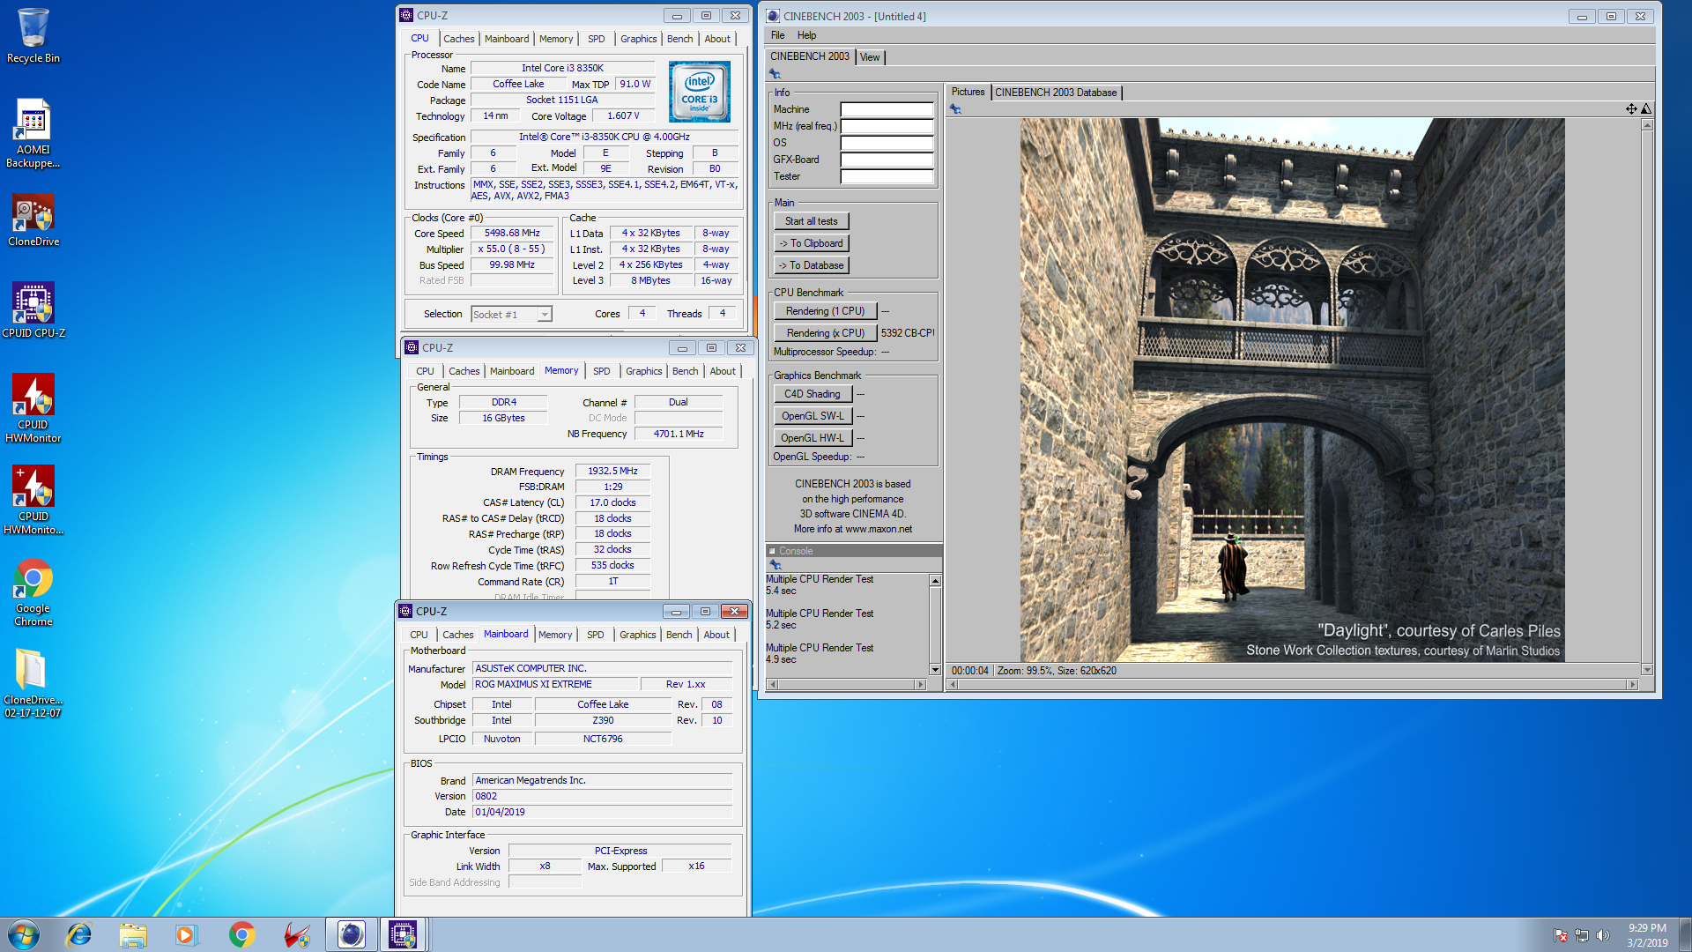Switch to CPU-Z via its taskbar icon
The height and width of the screenshot is (952, 1692).
[403, 934]
